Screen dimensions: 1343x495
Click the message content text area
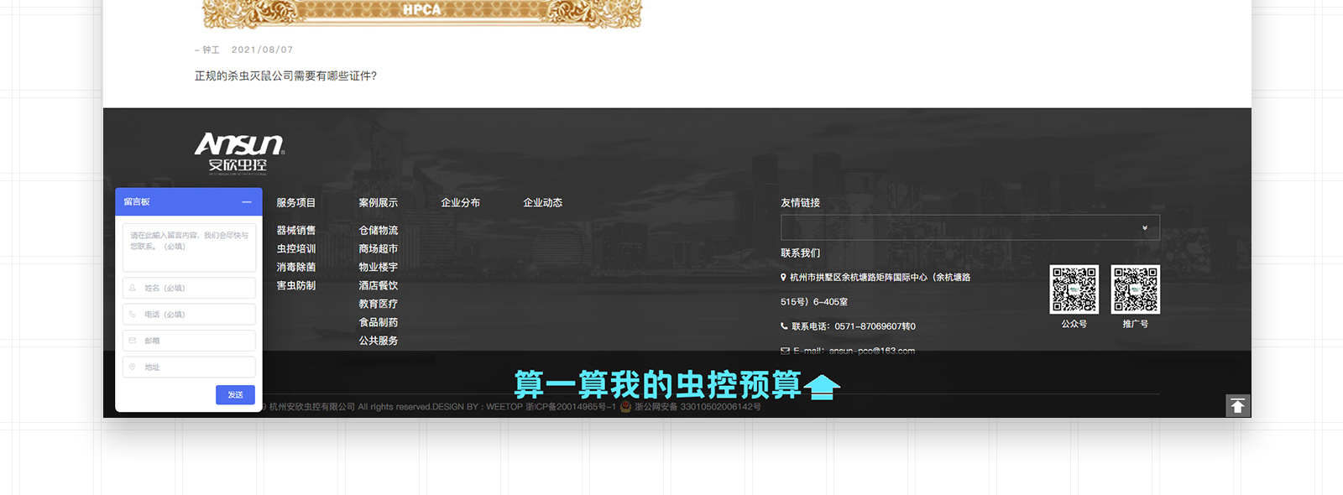click(x=190, y=247)
